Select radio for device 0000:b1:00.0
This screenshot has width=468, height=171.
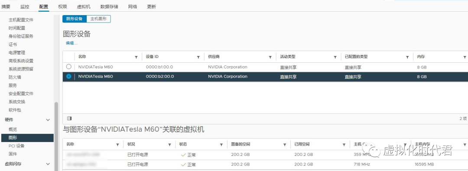68,67
